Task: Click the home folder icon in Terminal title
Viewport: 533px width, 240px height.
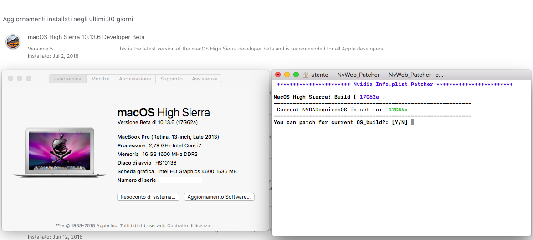Action: pos(306,75)
